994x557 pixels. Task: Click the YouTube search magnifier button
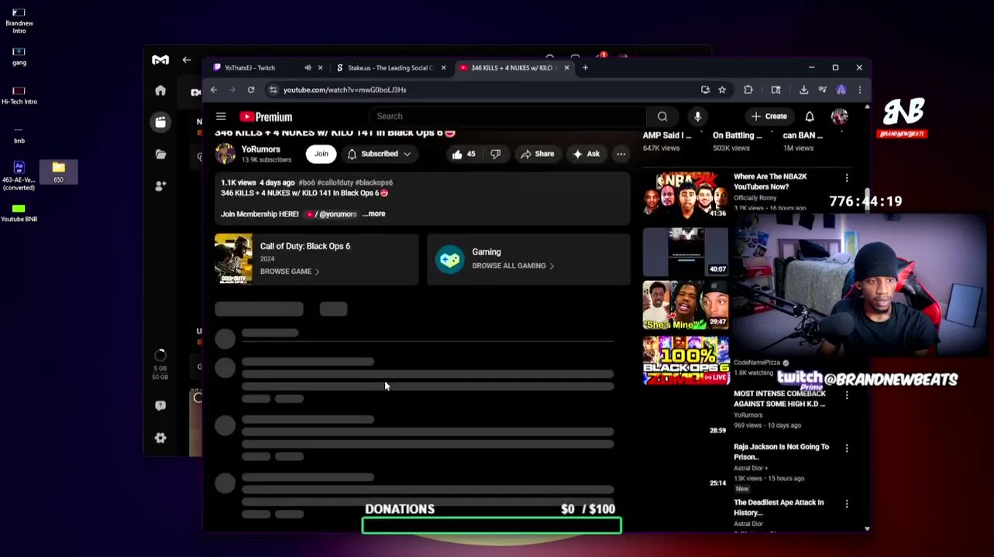(x=662, y=116)
